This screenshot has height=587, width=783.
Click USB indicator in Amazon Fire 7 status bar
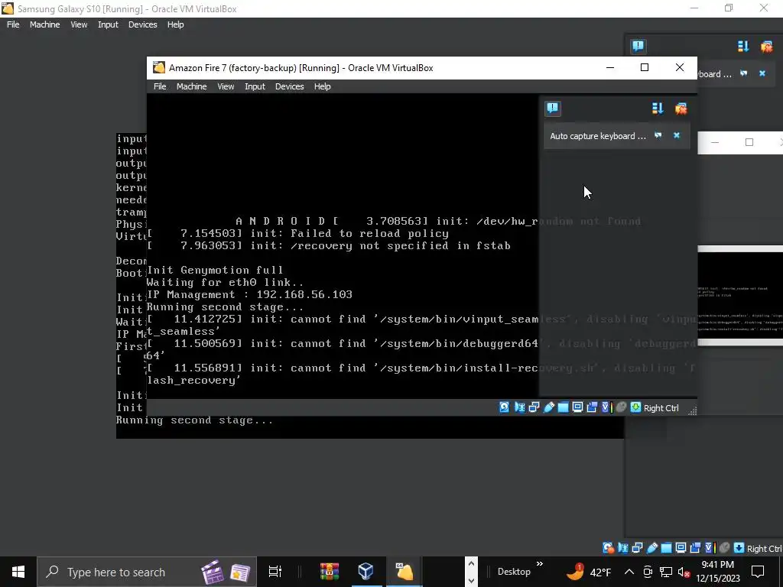(549, 407)
